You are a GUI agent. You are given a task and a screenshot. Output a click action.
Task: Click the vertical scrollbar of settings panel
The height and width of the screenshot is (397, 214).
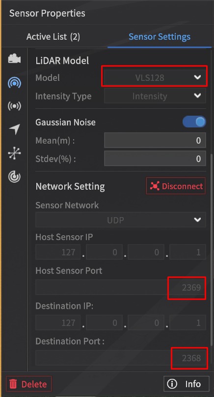[213, 249]
